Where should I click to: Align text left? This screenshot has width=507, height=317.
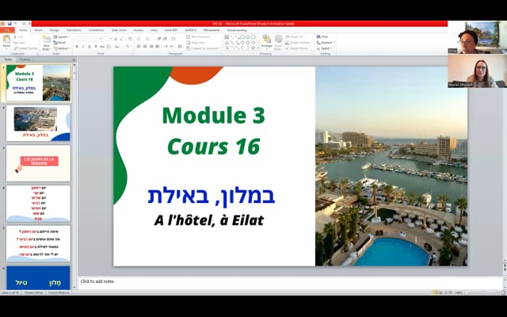(x=139, y=47)
